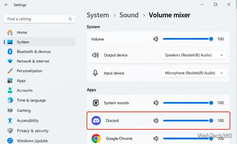The image size is (237, 144).
Task: Click the Privacy shield icon
Action: click(10, 131)
